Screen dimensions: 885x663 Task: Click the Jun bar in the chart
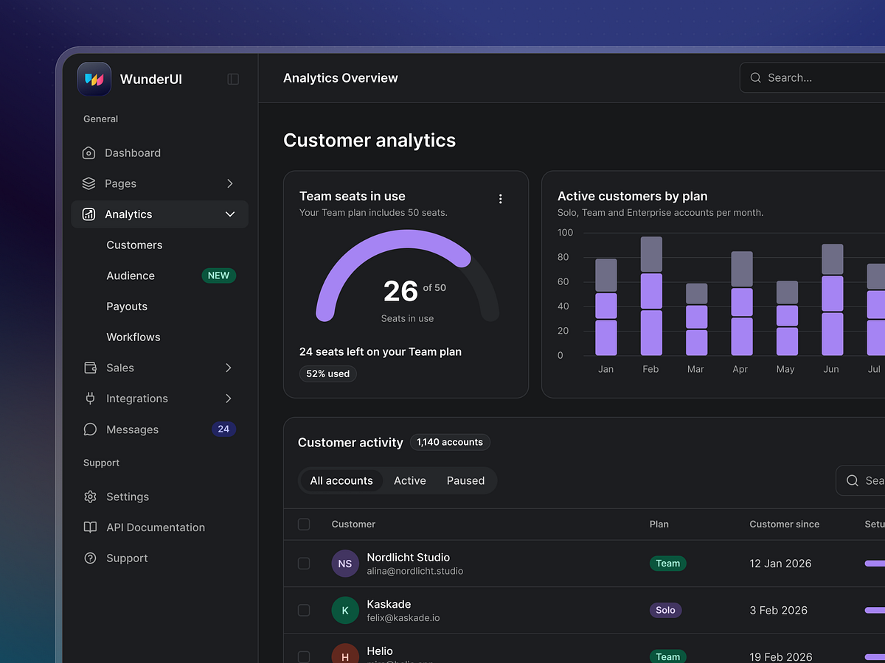tap(833, 300)
